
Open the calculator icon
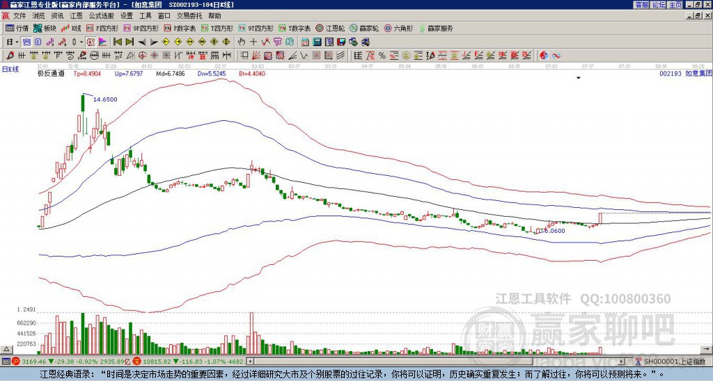pyautogui.click(x=317, y=42)
